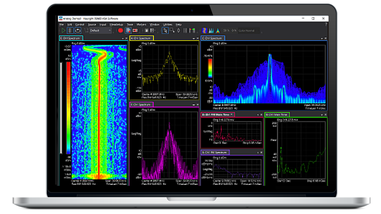Open the yellow spectrum pane's dropdown arrow
The width and height of the screenshot is (381, 214).
(x=194, y=39)
